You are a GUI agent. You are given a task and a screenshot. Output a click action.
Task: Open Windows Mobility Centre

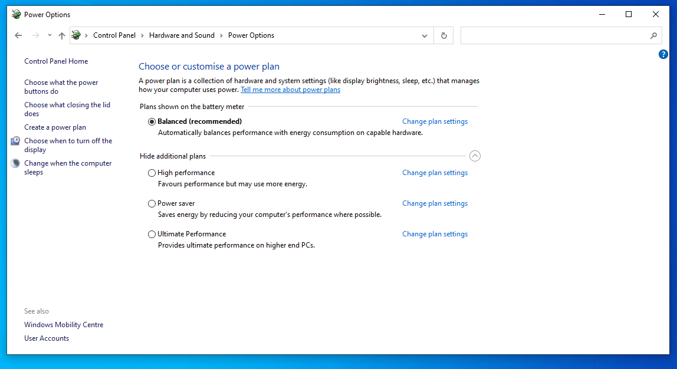[64, 325]
